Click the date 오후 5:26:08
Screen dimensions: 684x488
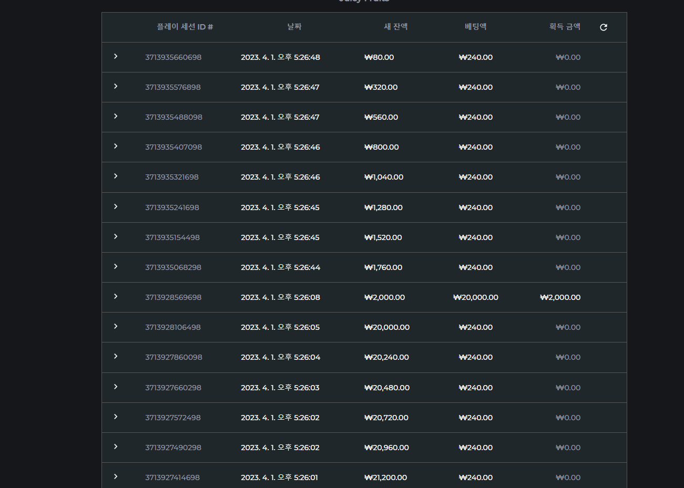(280, 297)
